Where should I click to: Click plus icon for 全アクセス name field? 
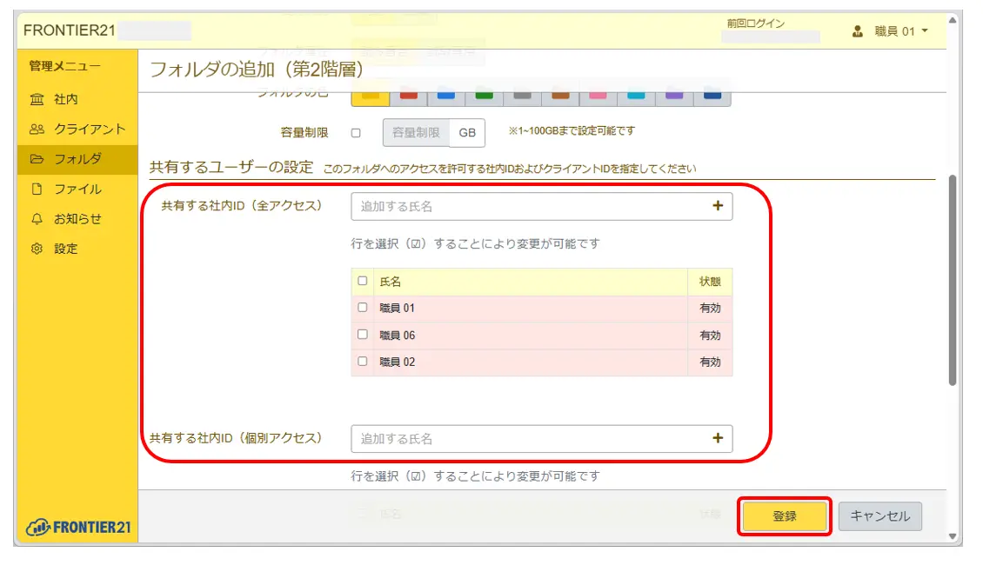point(718,206)
